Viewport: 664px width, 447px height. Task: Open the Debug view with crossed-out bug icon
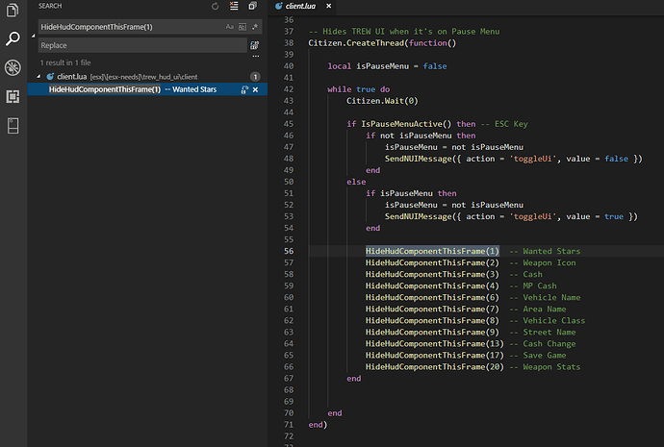pos(13,67)
